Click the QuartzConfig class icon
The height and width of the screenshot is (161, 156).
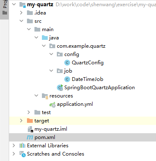[67, 63]
